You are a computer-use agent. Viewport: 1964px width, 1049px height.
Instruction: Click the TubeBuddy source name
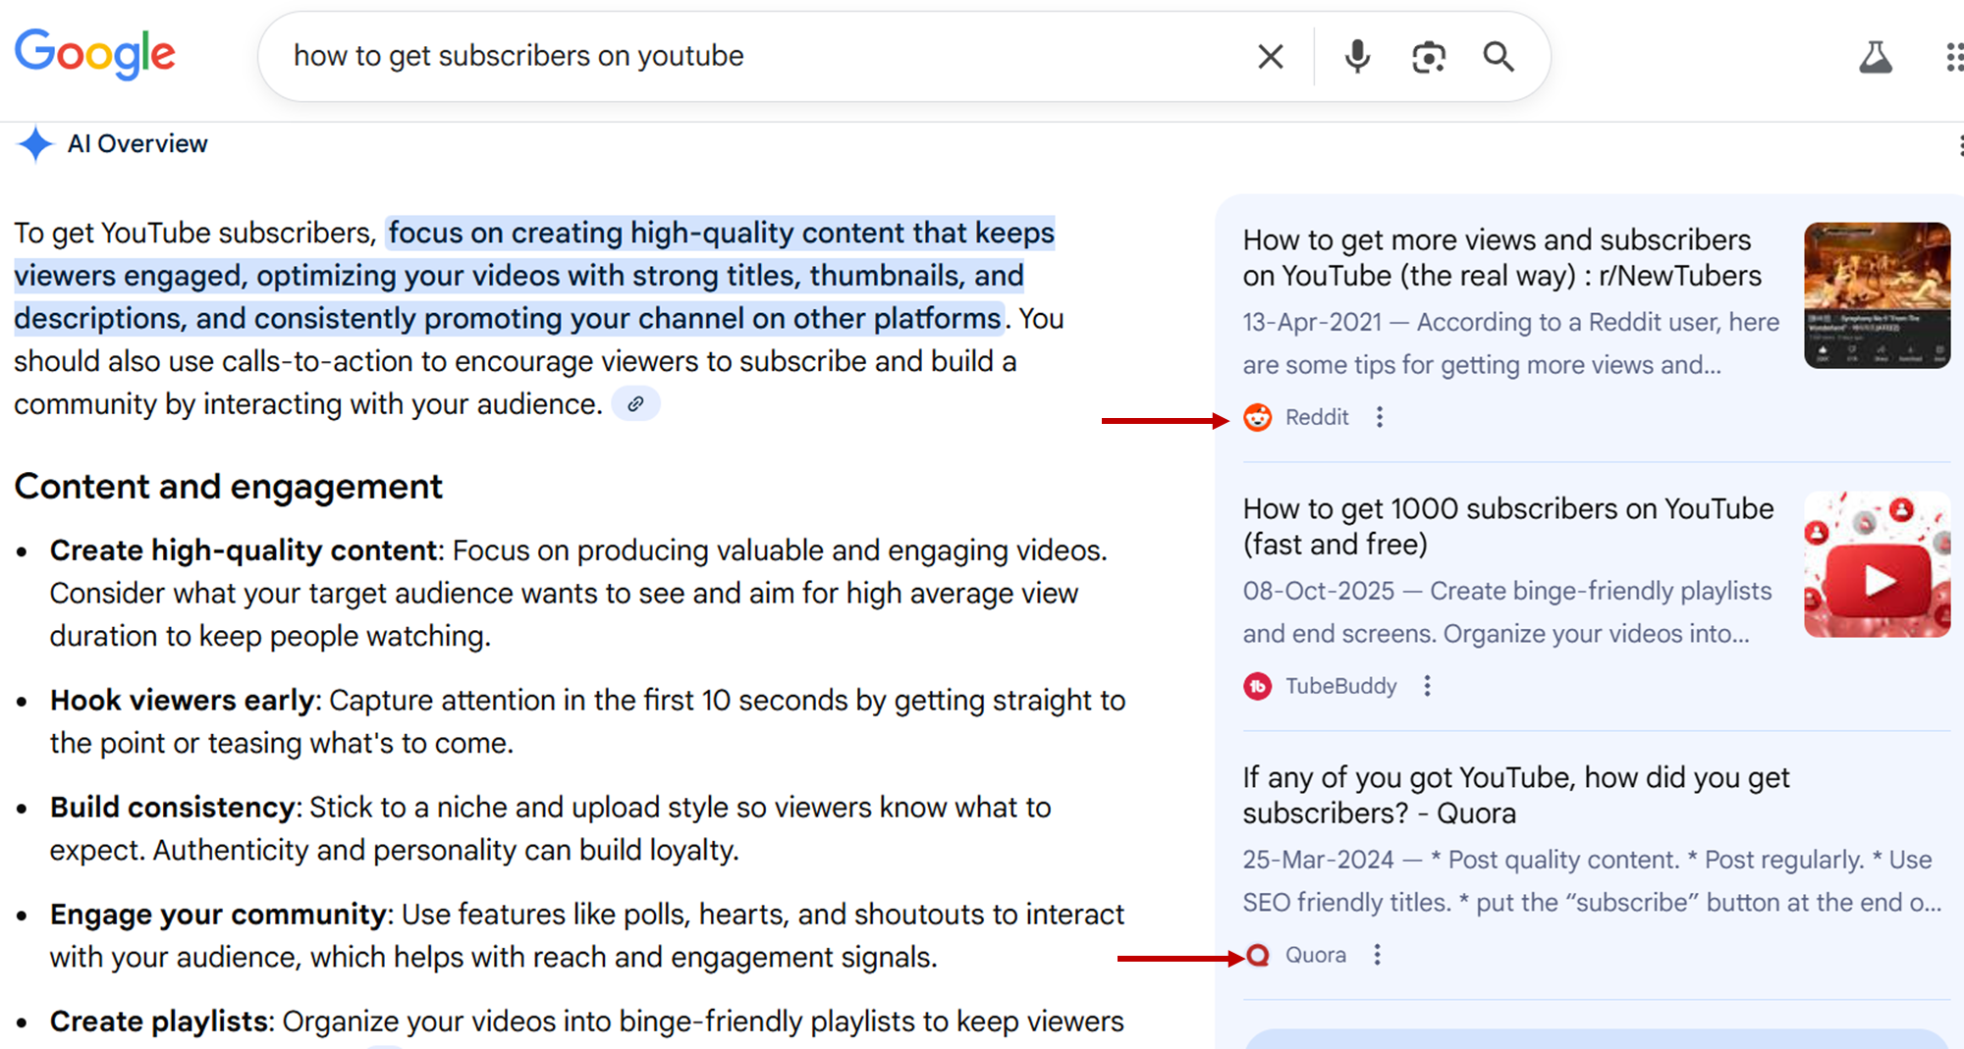[x=1341, y=686]
